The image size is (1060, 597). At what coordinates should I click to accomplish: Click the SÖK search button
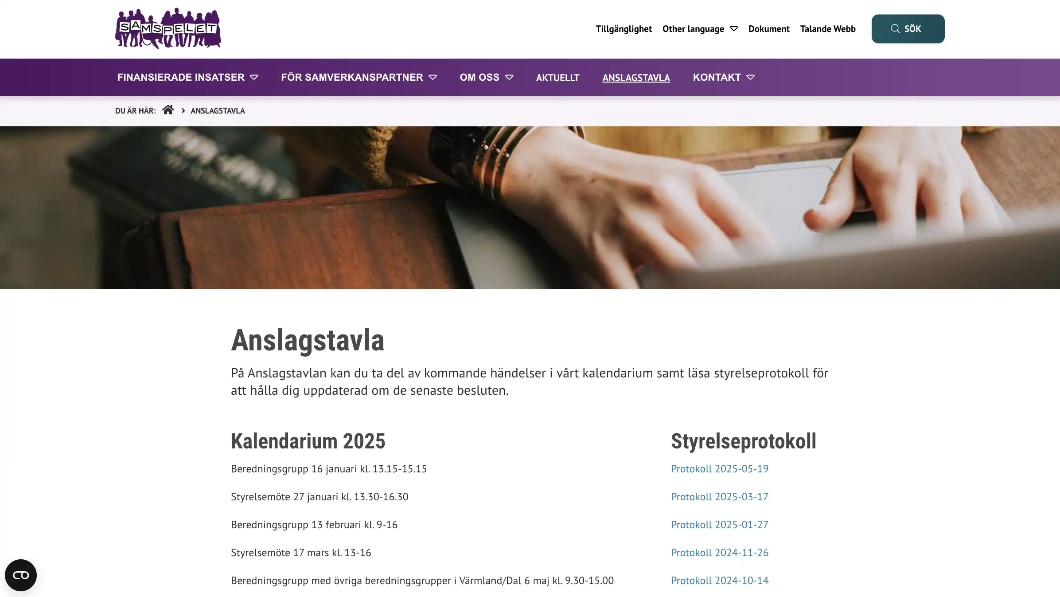tap(908, 29)
